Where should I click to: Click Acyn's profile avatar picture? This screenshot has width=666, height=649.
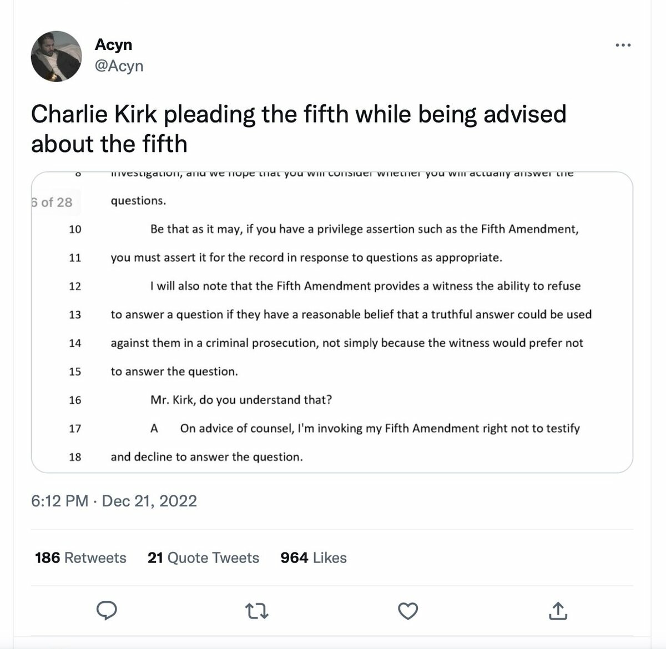click(56, 57)
